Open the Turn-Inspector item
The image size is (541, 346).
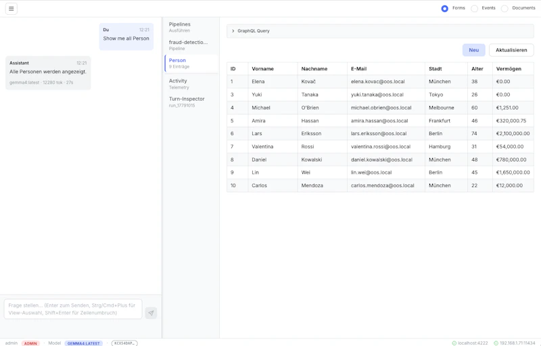[191, 101]
